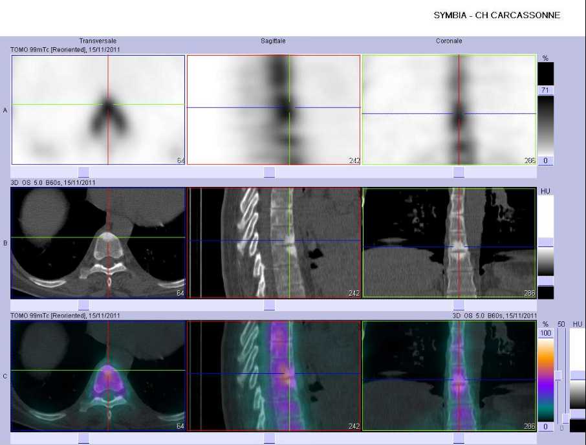Select the fused transversal view in row C

coord(98,376)
